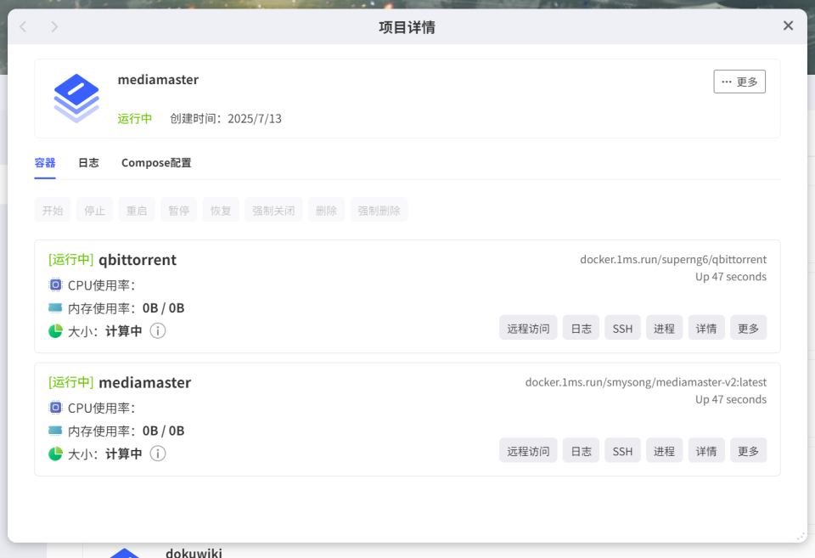The height and width of the screenshot is (558, 815).
Task: Click the docker.1ms.run/superng6/qbittorrent image text
Action: coord(673,260)
